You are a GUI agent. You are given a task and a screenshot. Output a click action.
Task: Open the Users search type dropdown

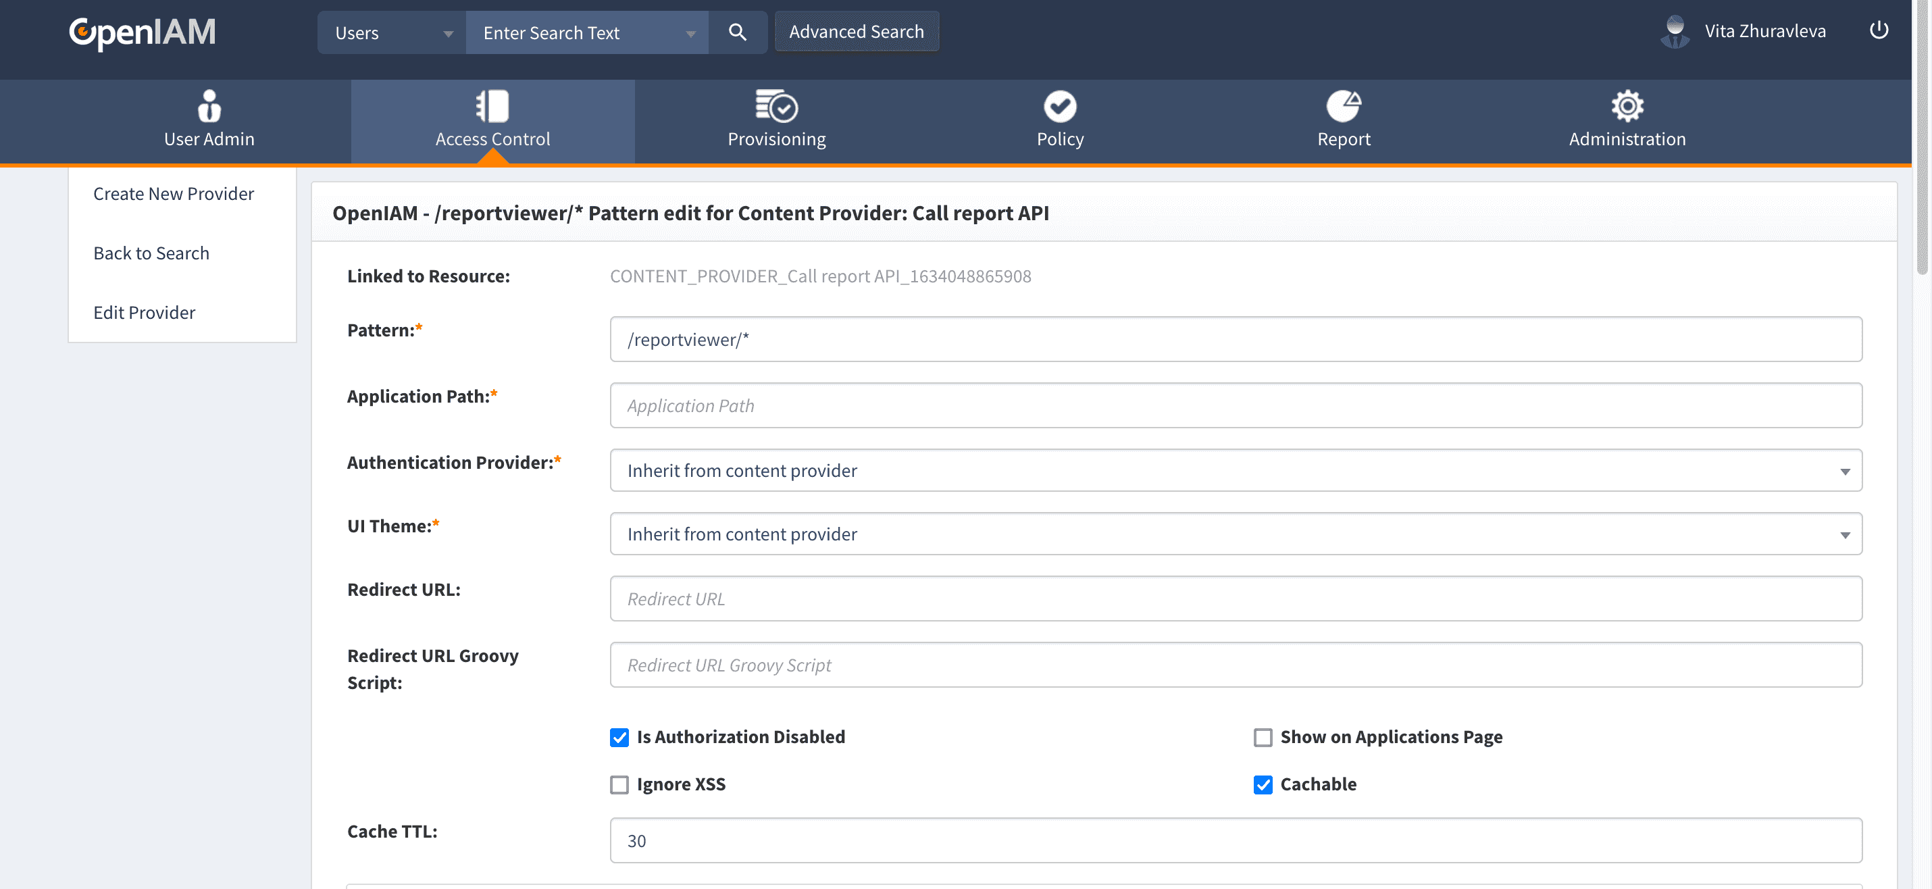[x=392, y=33]
